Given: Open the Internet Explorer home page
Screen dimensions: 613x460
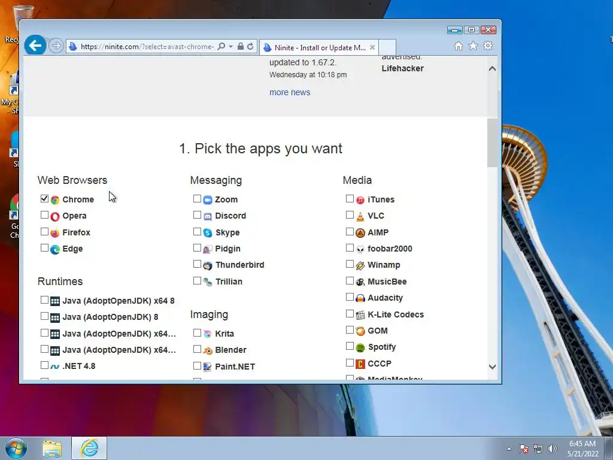Looking at the screenshot, I should coord(459,46).
